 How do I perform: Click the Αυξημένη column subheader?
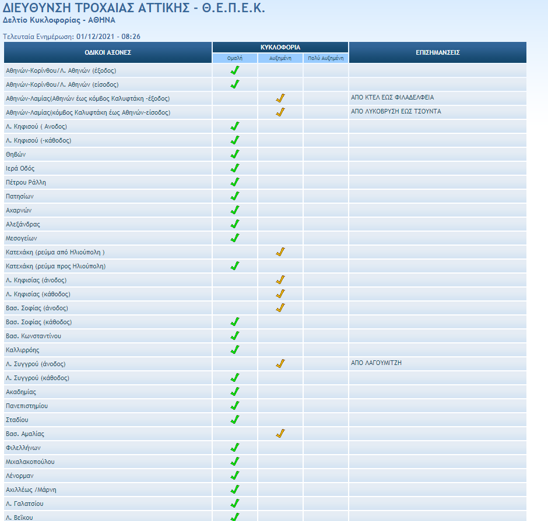tap(280, 58)
